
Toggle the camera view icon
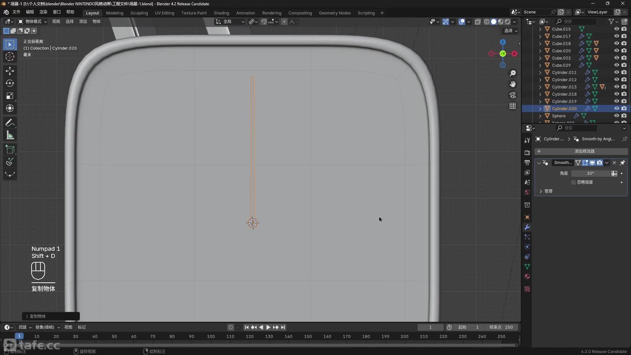(513, 95)
